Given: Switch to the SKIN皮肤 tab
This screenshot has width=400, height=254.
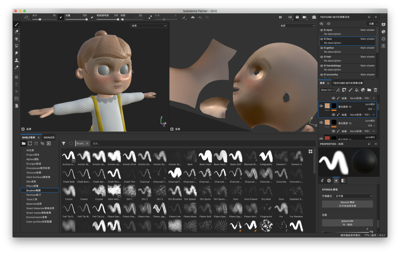Looking at the screenshot, I should click(49, 138).
